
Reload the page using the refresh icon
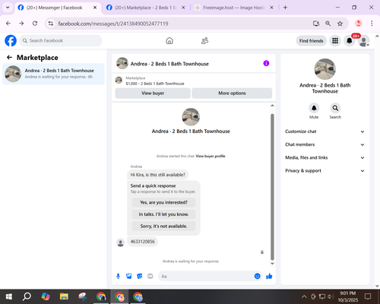pos(35,24)
